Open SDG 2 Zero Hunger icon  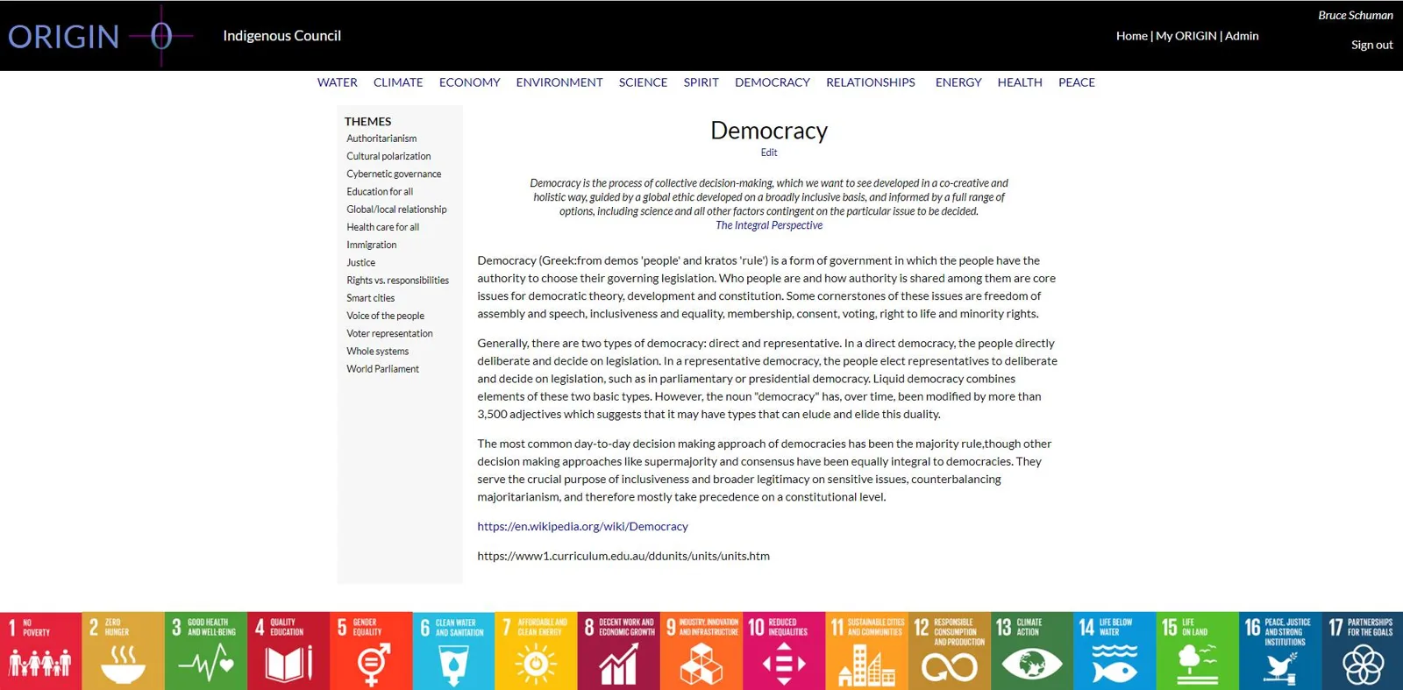123,651
